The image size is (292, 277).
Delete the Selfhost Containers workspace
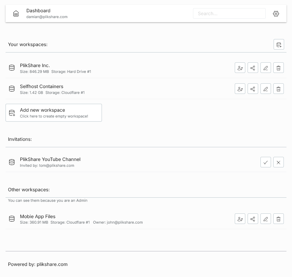coord(278,89)
